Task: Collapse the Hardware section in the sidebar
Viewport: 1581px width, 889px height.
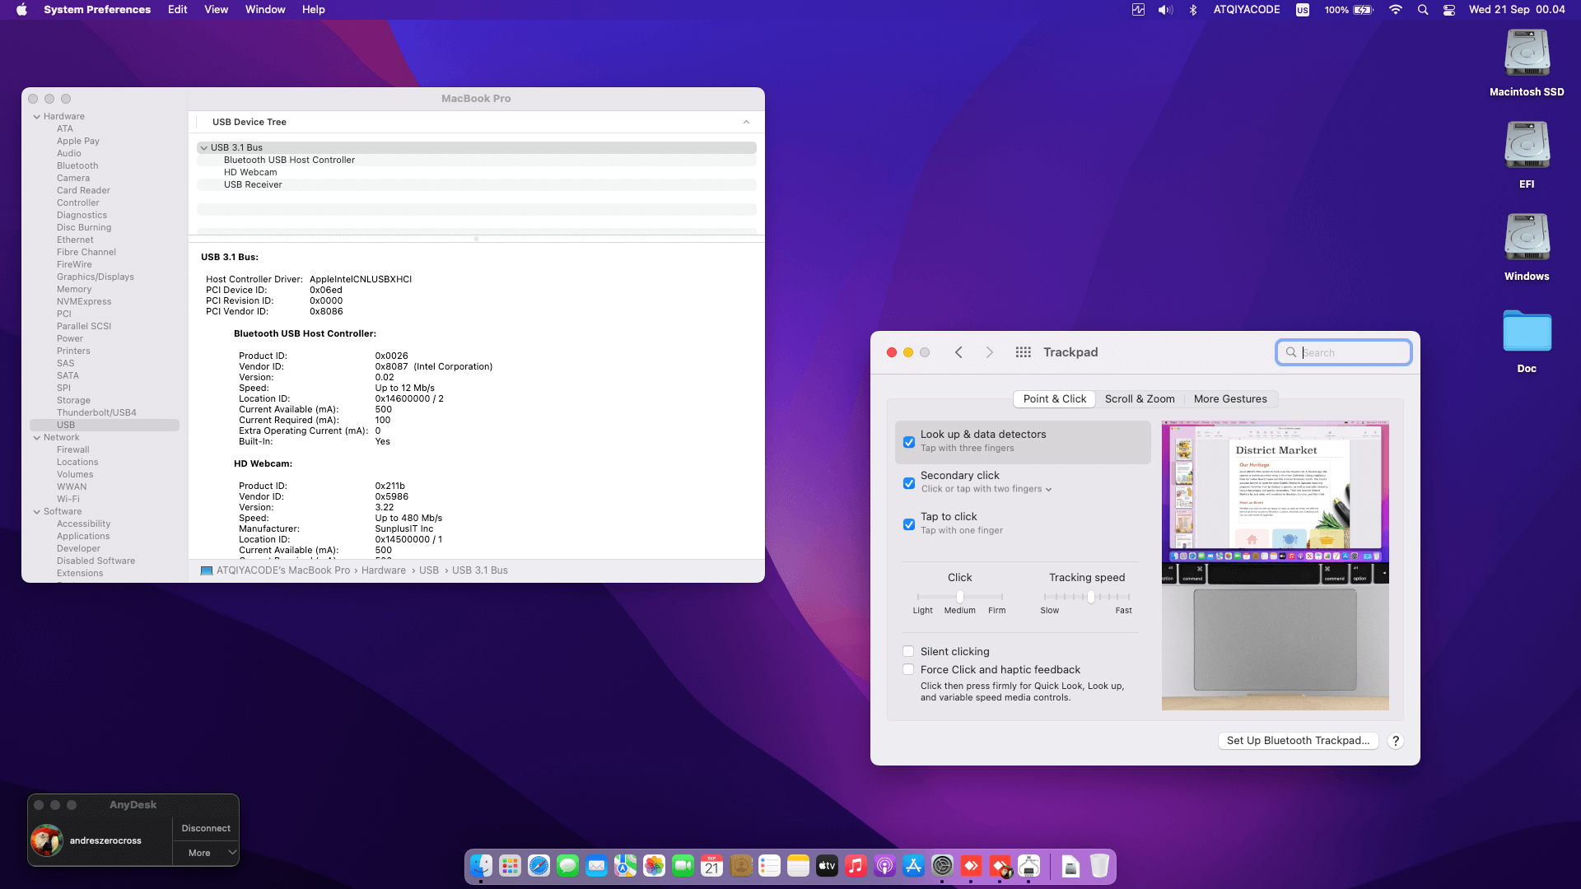Action: coord(37,117)
